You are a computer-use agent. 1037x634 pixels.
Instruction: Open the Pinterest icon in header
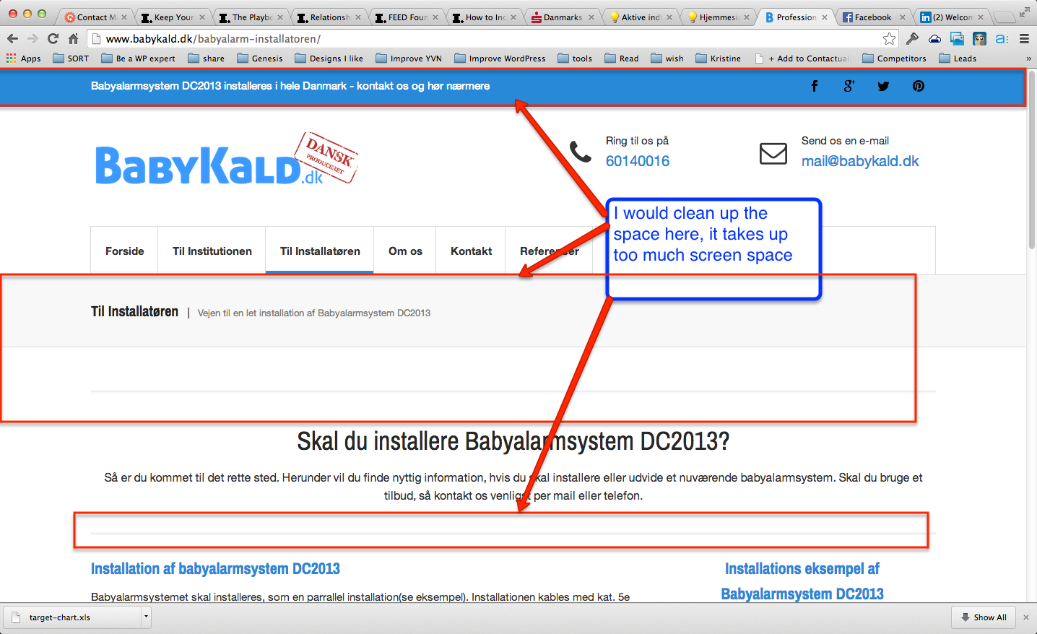(918, 86)
